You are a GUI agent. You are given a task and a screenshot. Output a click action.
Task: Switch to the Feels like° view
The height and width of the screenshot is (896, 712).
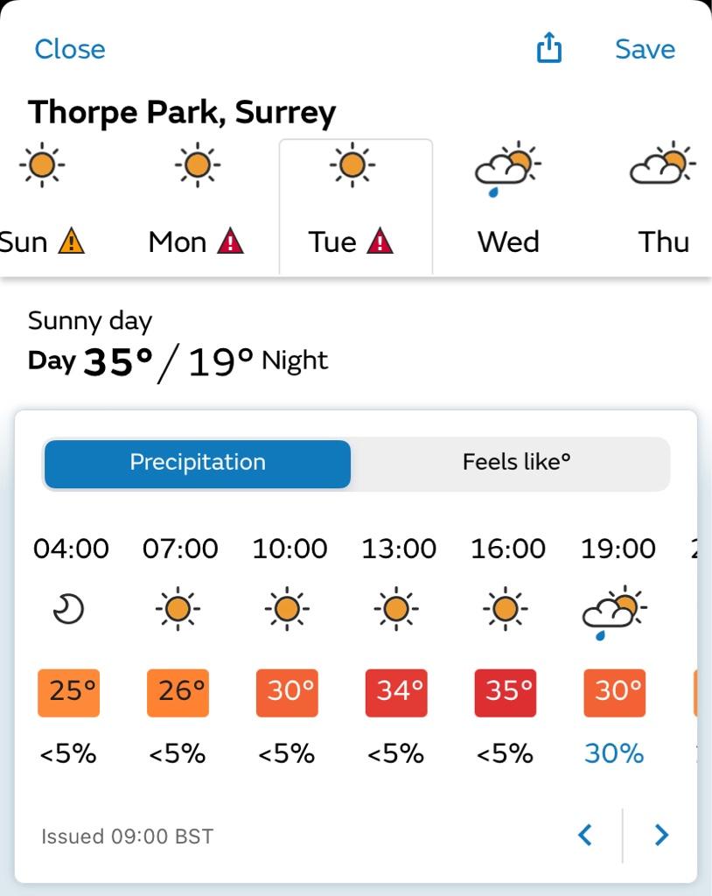point(516,462)
